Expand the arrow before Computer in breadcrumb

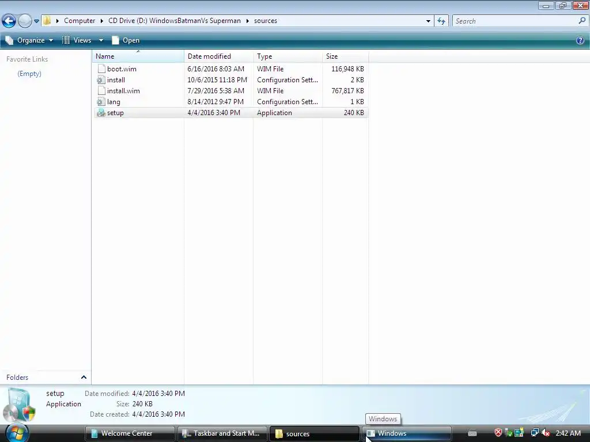point(58,21)
